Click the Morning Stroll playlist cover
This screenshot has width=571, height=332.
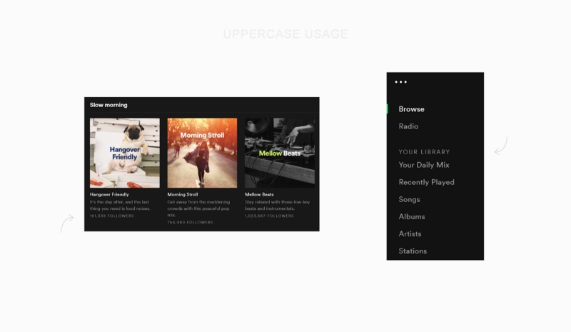pyautogui.click(x=202, y=153)
